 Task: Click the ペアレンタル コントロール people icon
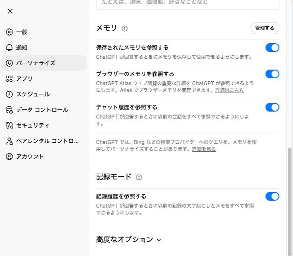(10, 141)
